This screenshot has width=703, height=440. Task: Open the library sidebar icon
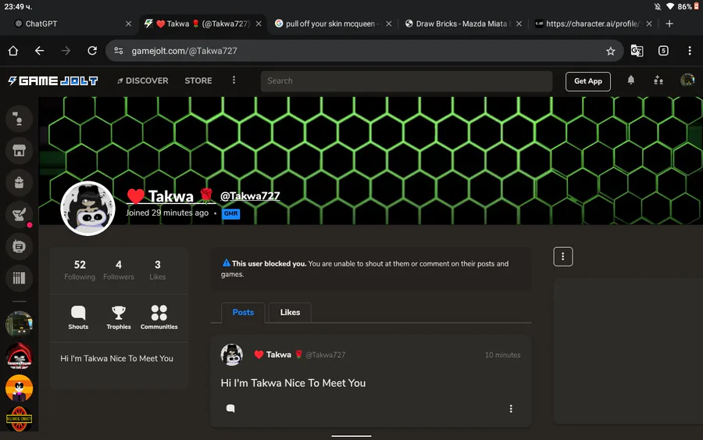coord(19,278)
